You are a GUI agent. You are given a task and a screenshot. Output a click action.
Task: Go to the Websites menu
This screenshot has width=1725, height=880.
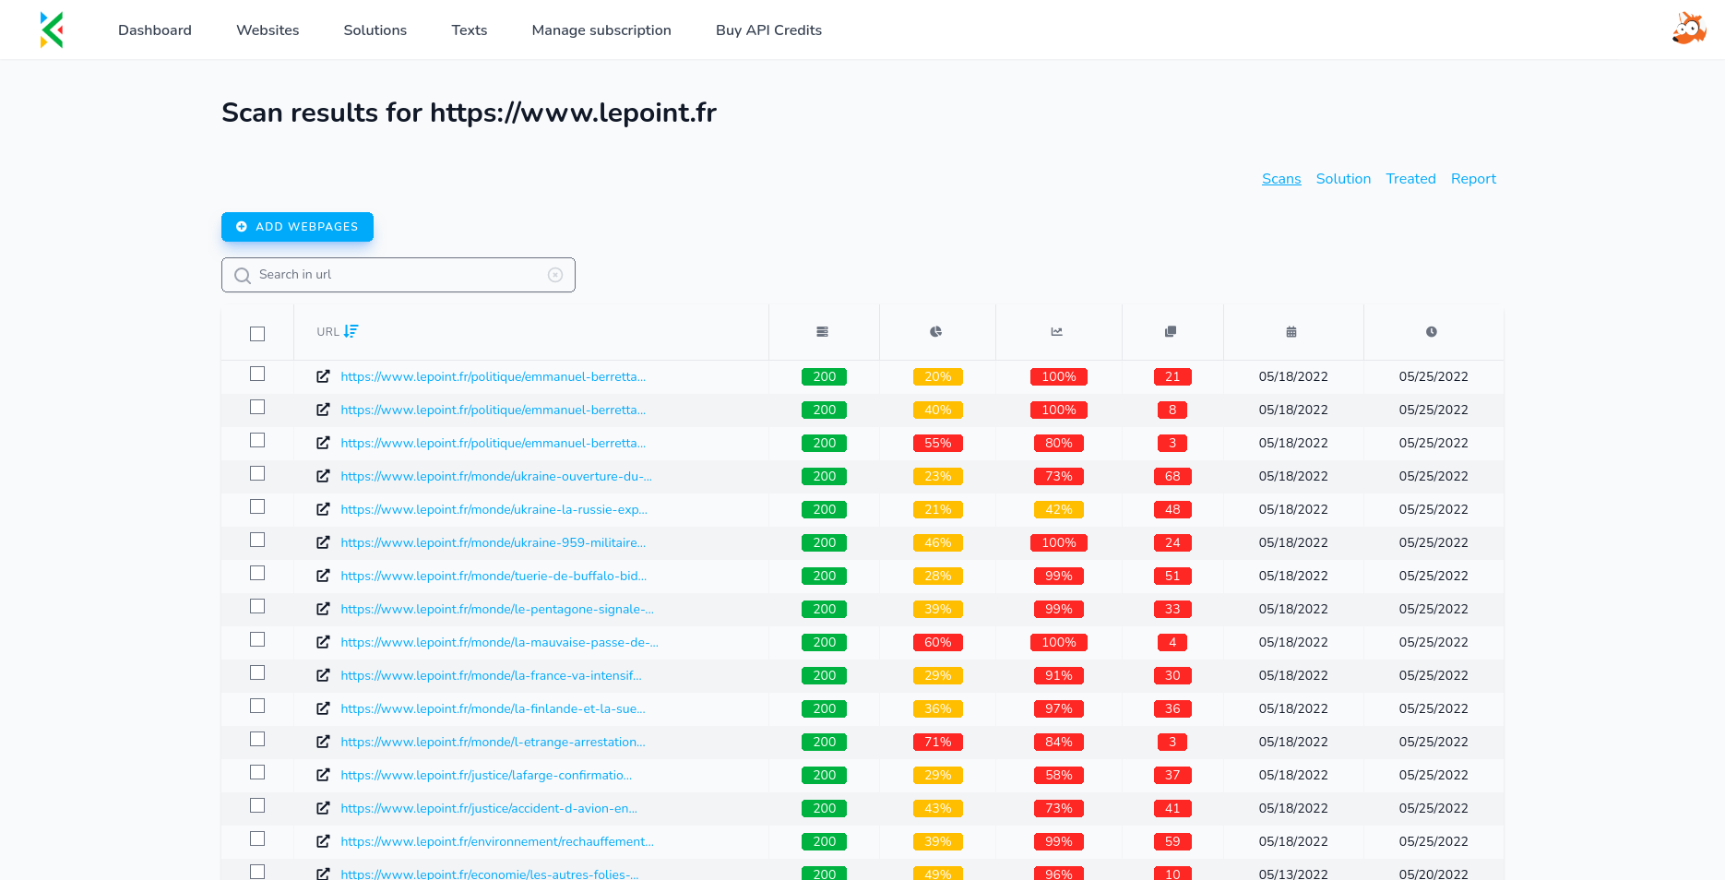[x=268, y=30]
